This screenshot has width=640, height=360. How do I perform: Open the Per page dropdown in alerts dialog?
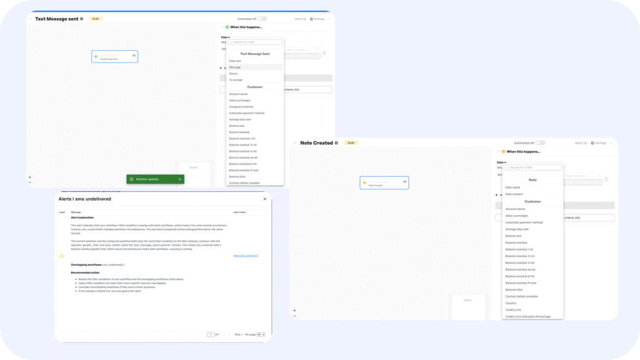click(x=262, y=334)
